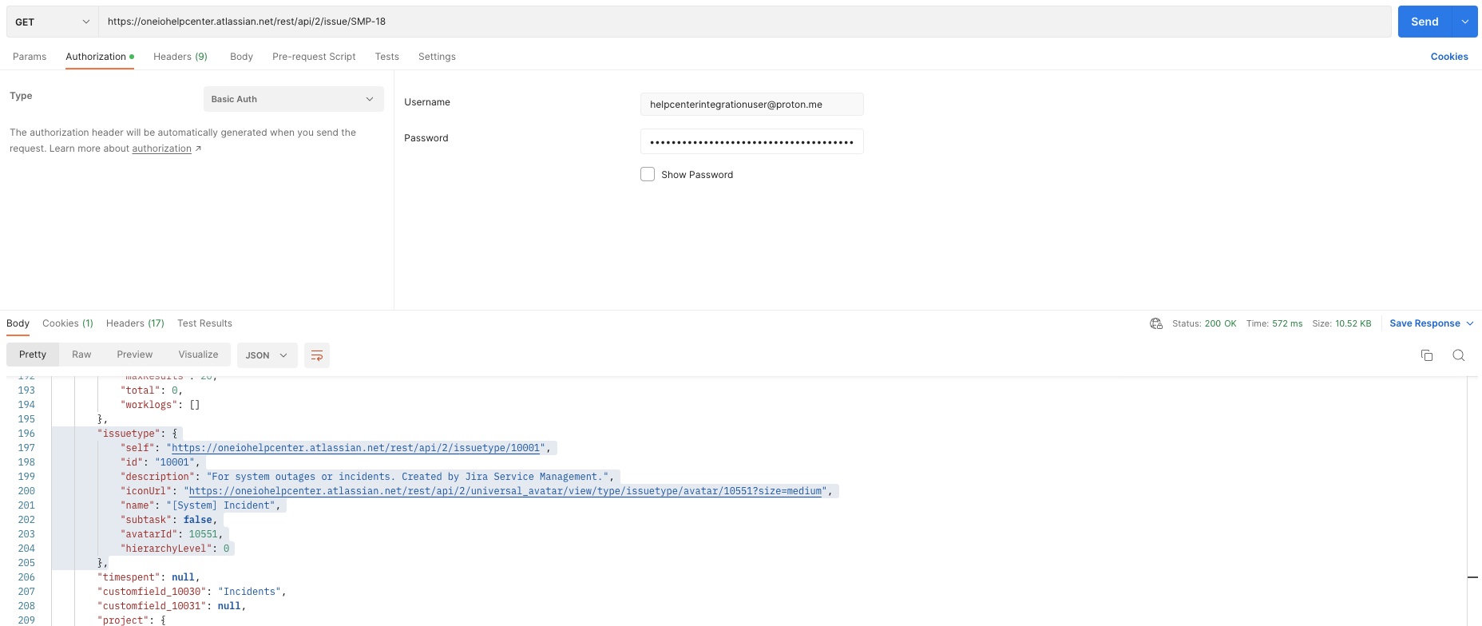Select the Authorization tab
The width and height of the screenshot is (1482, 626).
click(x=99, y=57)
